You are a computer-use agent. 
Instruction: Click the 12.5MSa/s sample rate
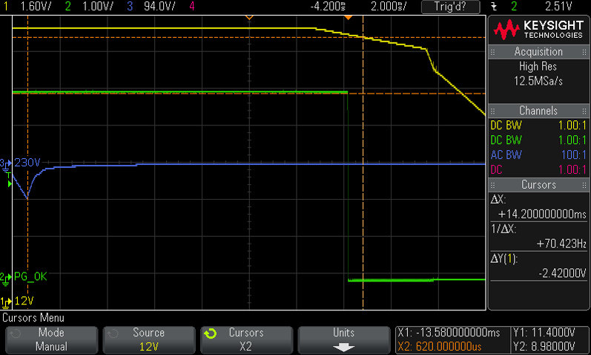pyautogui.click(x=538, y=81)
